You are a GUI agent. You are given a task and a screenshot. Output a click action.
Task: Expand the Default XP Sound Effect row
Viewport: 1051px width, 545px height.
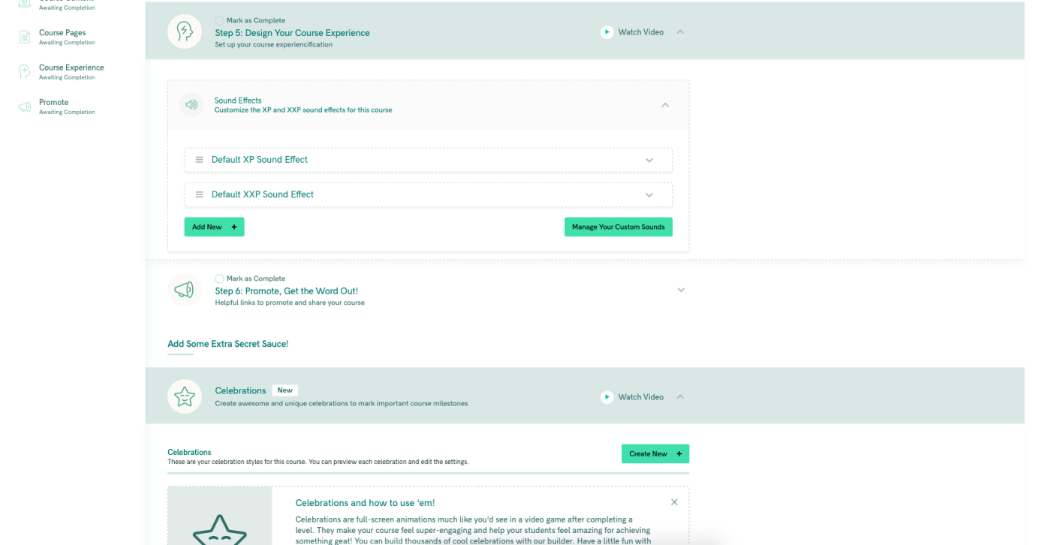coord(649,160)
